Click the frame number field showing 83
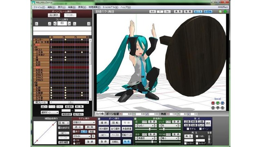Screen dimensions: 261x147 [62, 23]
